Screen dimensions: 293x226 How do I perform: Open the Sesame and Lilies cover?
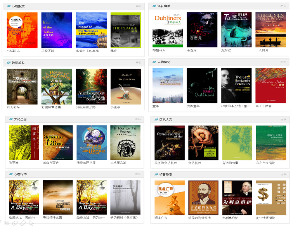click(58, 142)
